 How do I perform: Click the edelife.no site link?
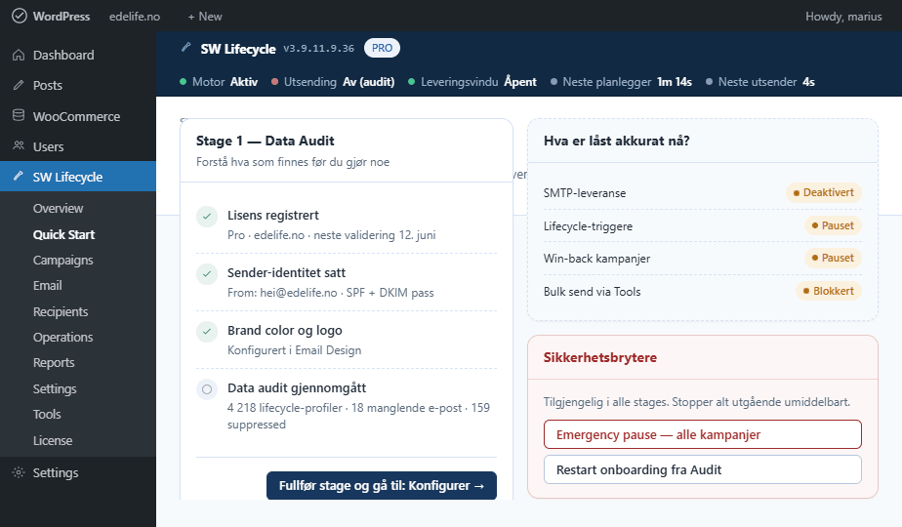point(135,17)
